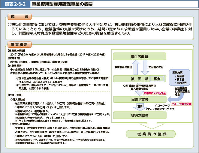Click the 基金 box beside 被災県
The width and height of the screenshot is (199, 153).
click(x=157, y=79)
